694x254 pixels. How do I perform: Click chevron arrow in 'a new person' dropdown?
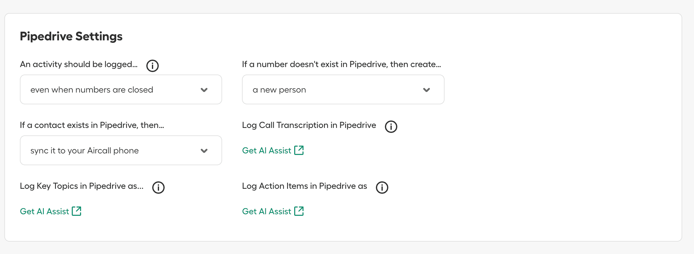tap(427, 90)
